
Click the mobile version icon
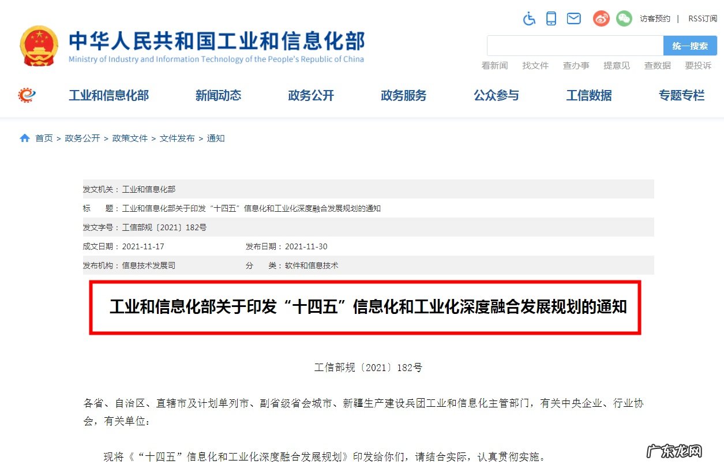(x=551, y=18)
